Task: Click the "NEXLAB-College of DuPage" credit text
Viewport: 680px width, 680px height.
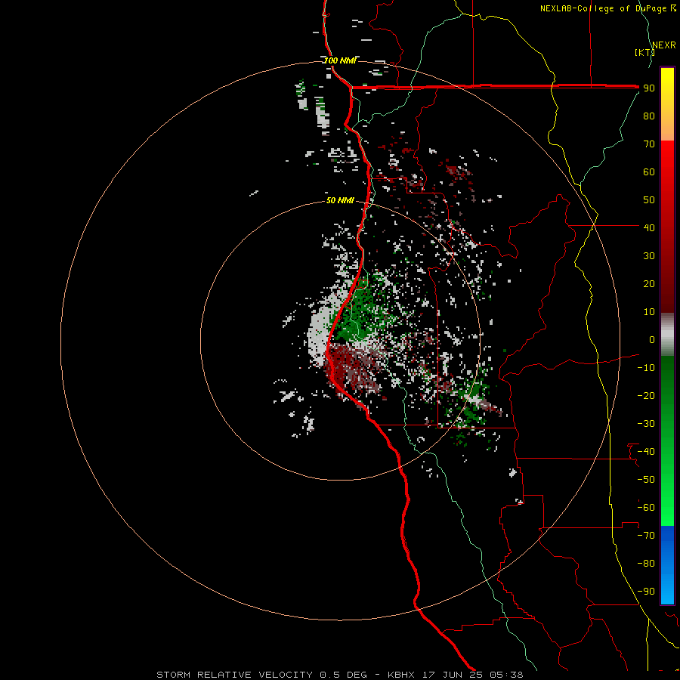Action: pyautogui.click(x=603, y=8)
